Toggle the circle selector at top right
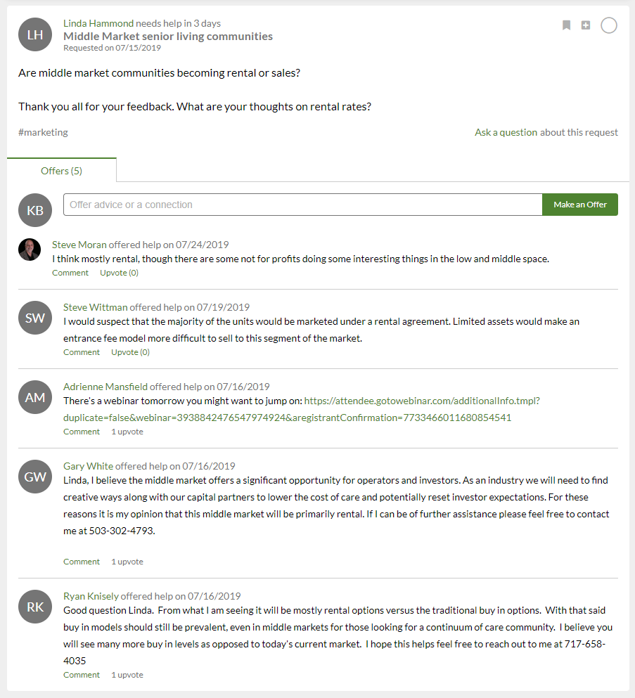This screenshot has width=635, height=698. click(609, 25)
